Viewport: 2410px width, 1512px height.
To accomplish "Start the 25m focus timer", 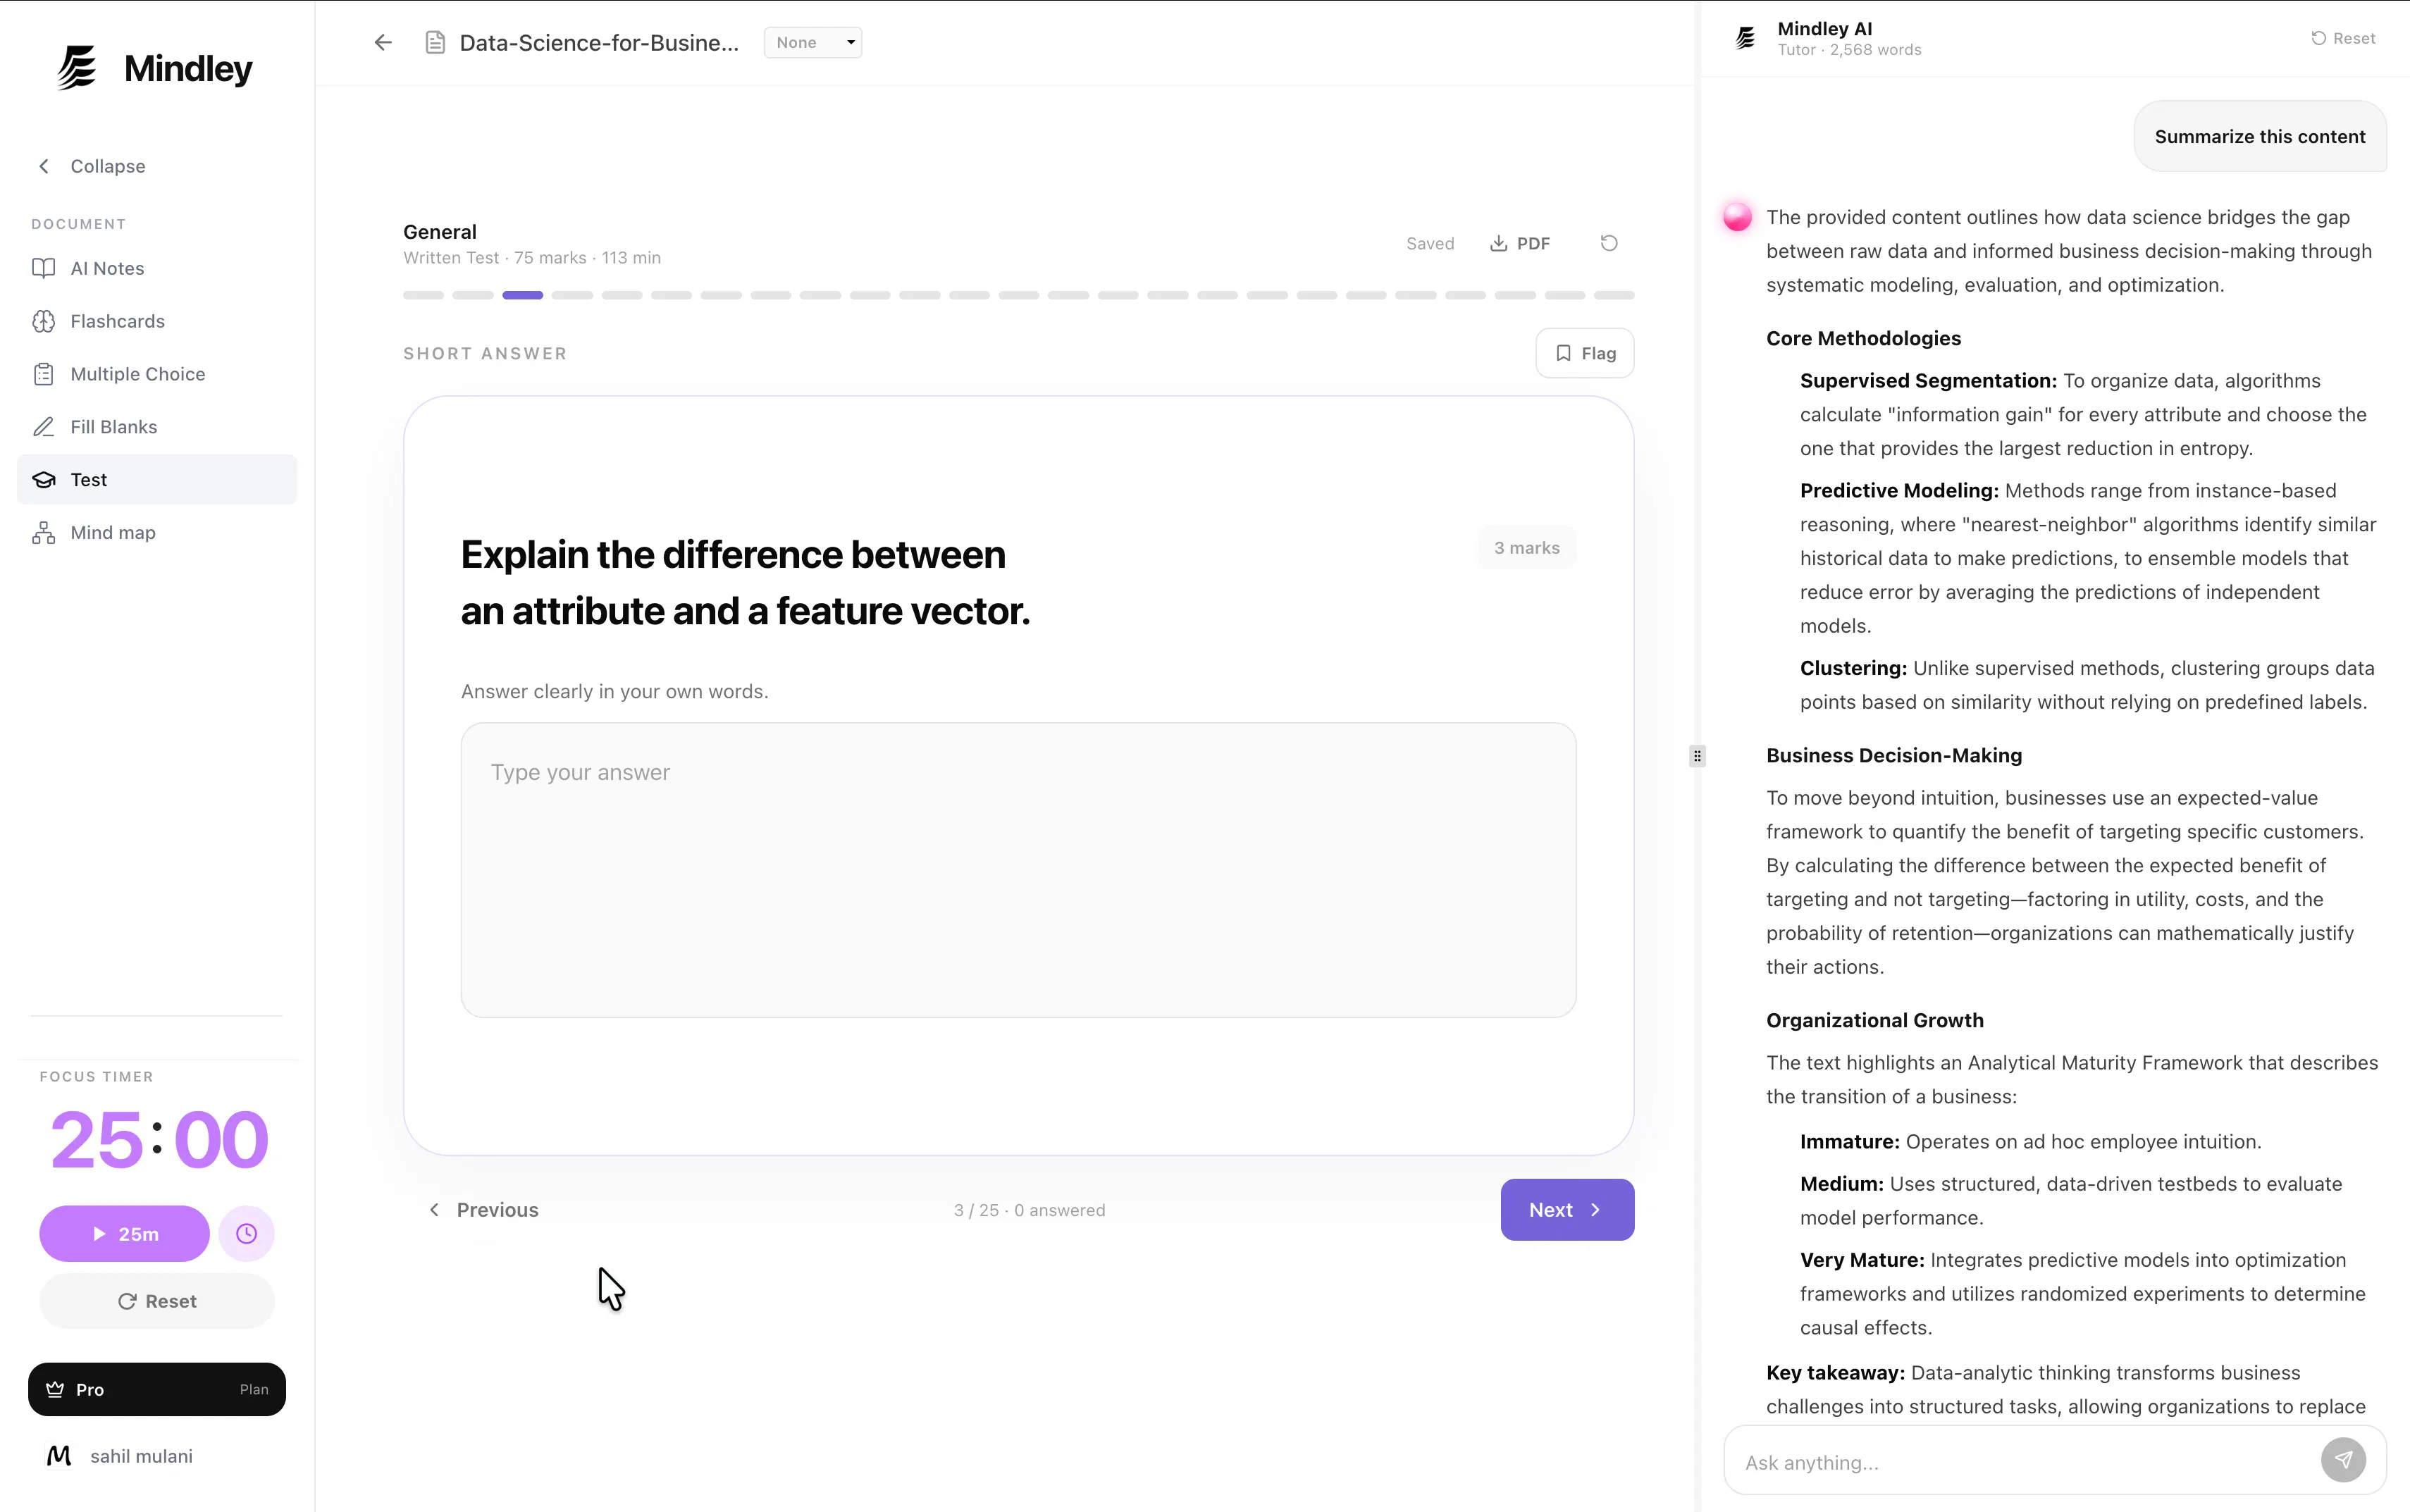I will [x=124, y=1234].
